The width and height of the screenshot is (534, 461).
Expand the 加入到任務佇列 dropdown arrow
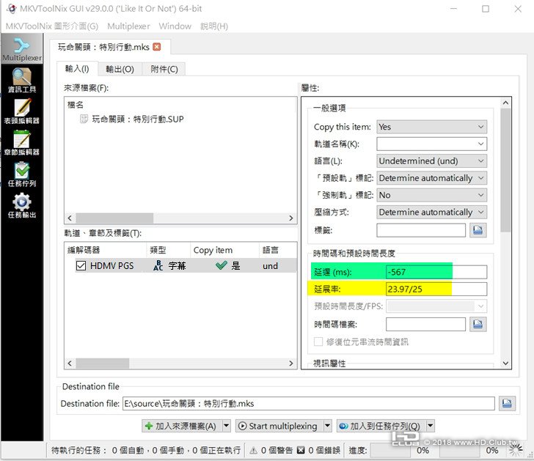[431, 426]
